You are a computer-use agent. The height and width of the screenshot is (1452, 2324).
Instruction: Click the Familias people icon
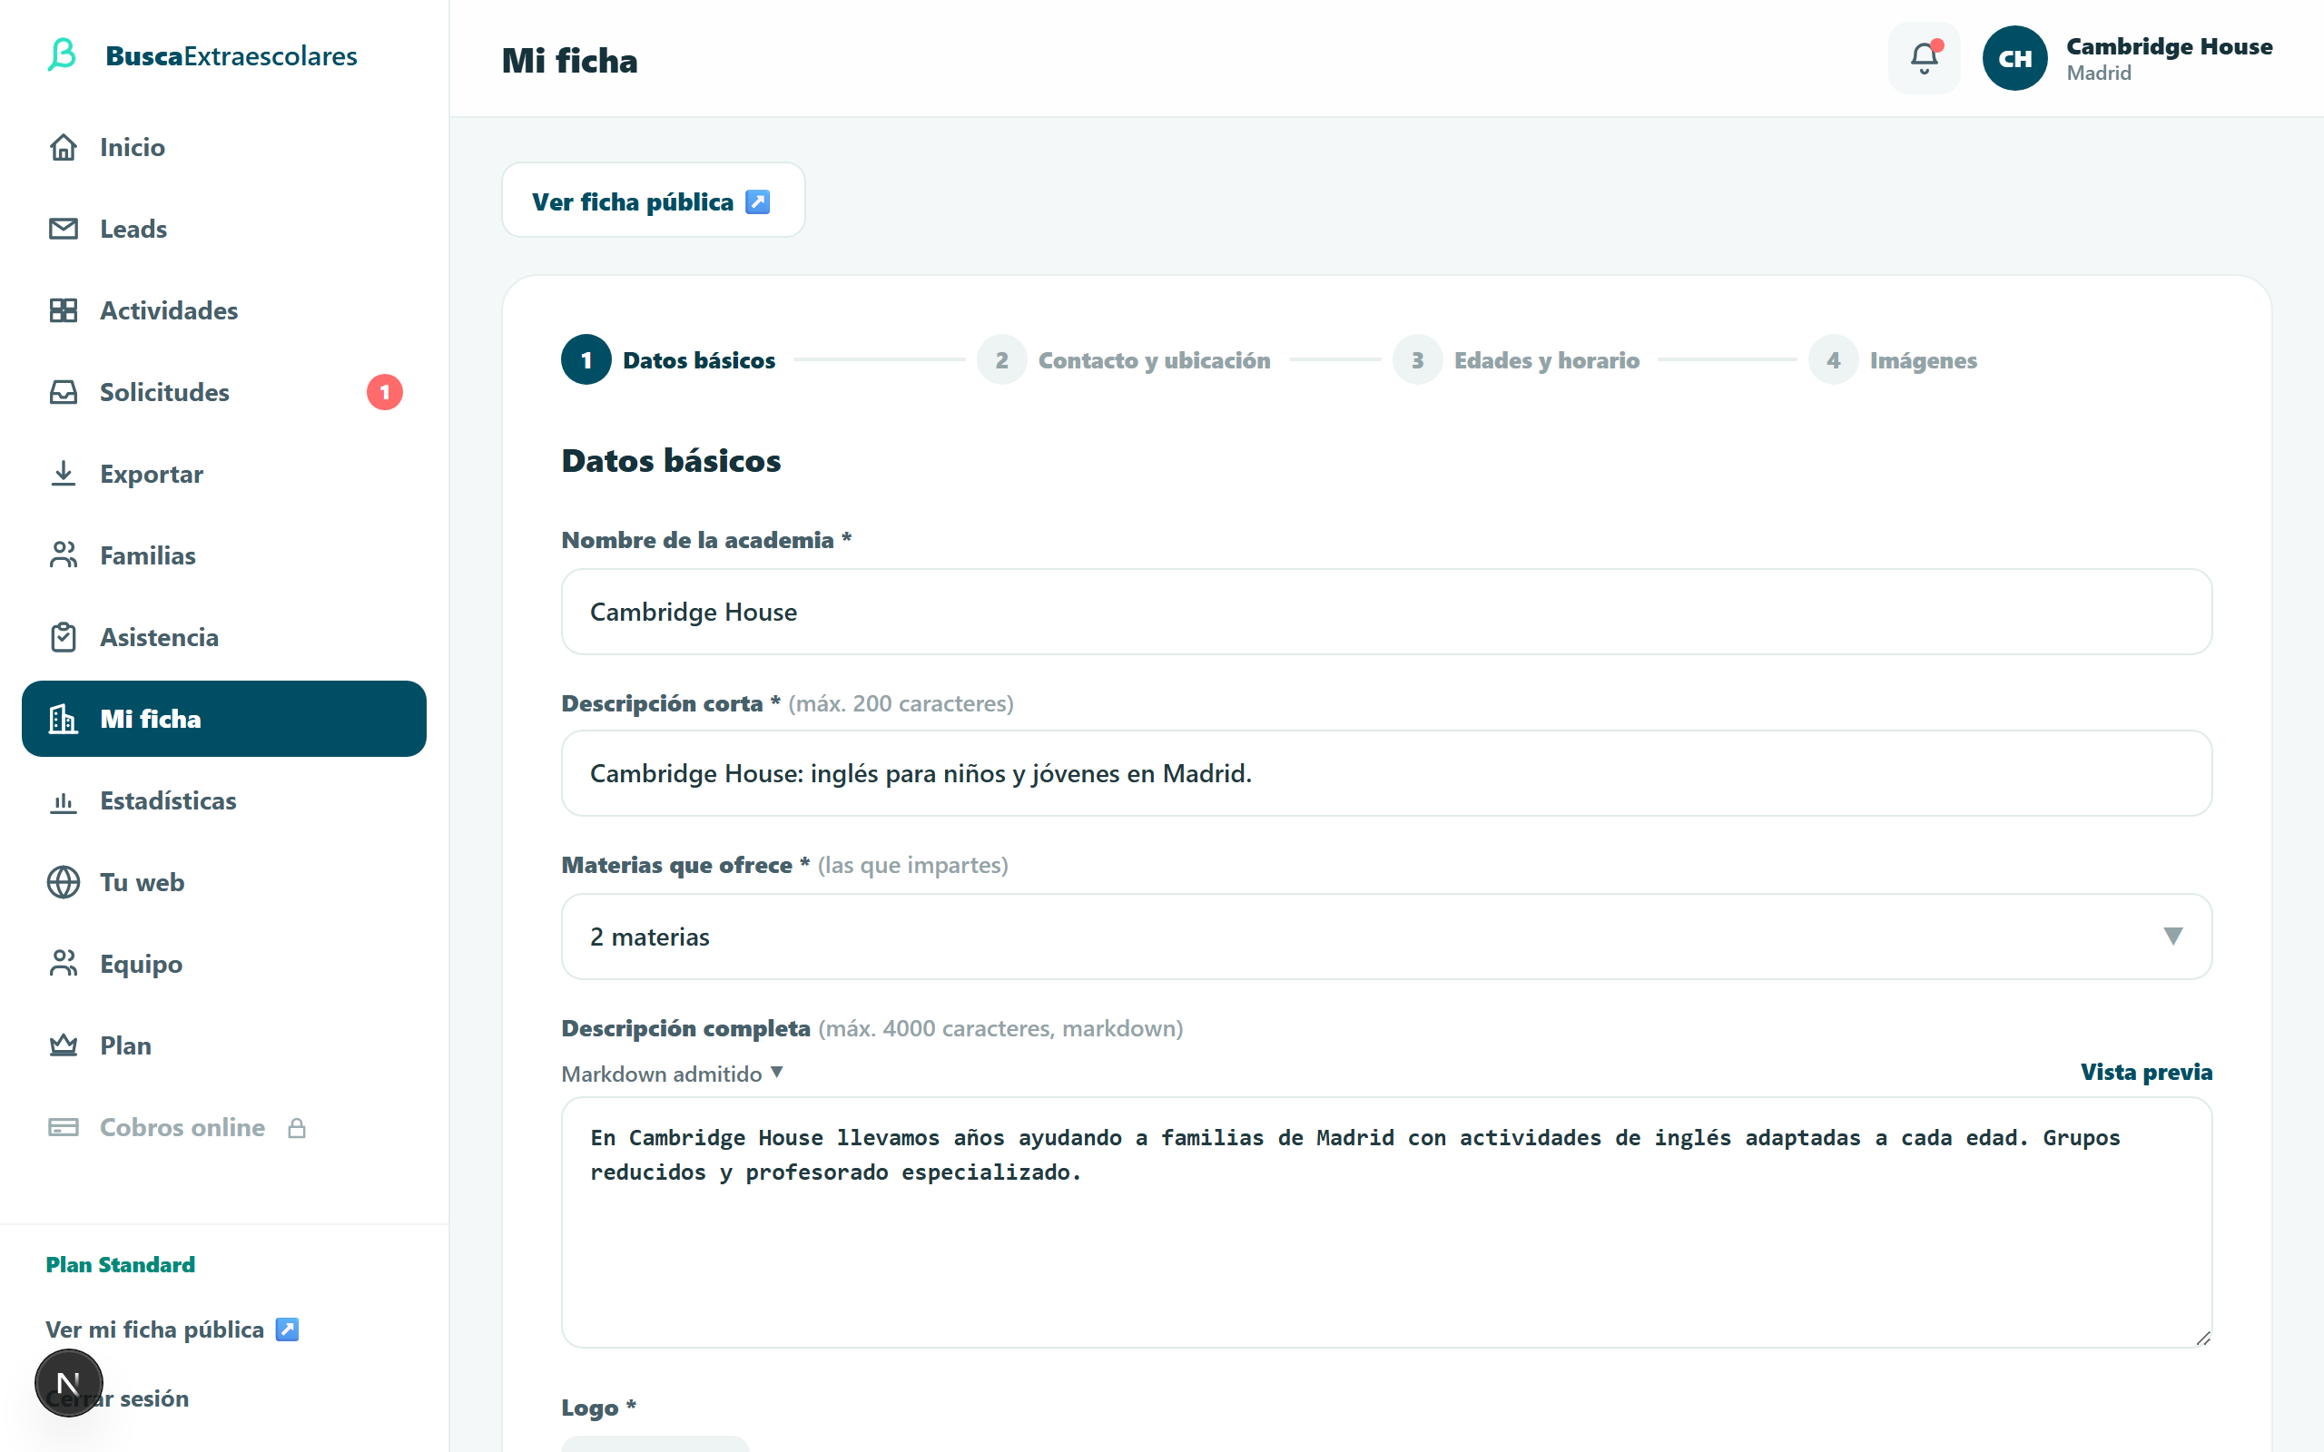(64, 555)
